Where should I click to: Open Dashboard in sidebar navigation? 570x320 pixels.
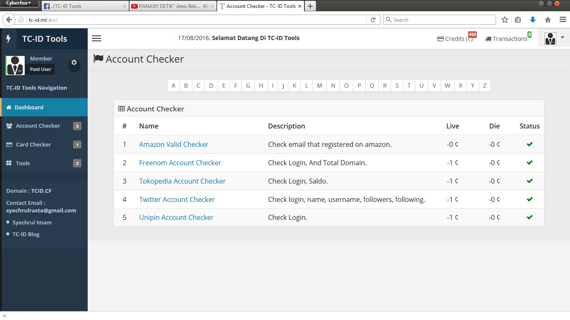[44, 107]
